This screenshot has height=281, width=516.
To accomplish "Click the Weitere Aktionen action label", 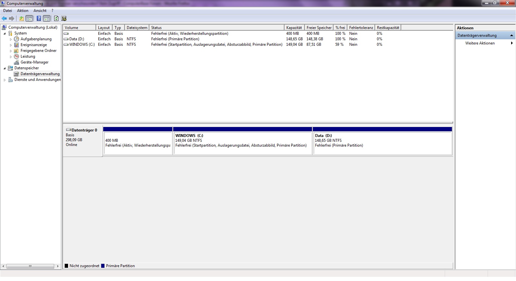I will tap(480, 43).
